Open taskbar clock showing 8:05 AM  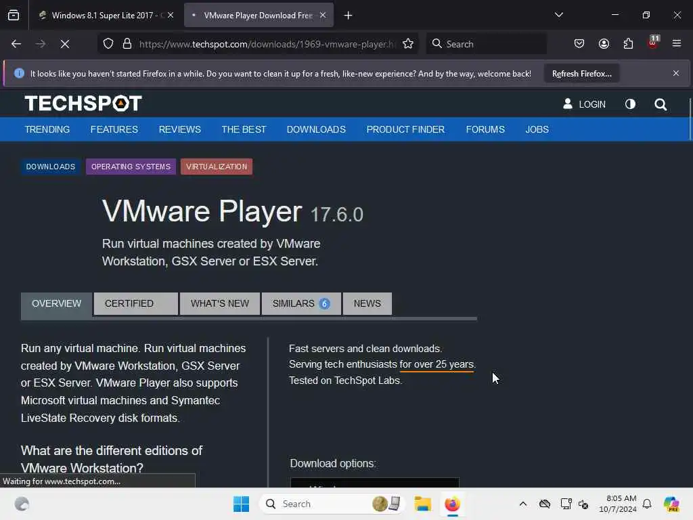pyautogui.click(x=618, y=504)
